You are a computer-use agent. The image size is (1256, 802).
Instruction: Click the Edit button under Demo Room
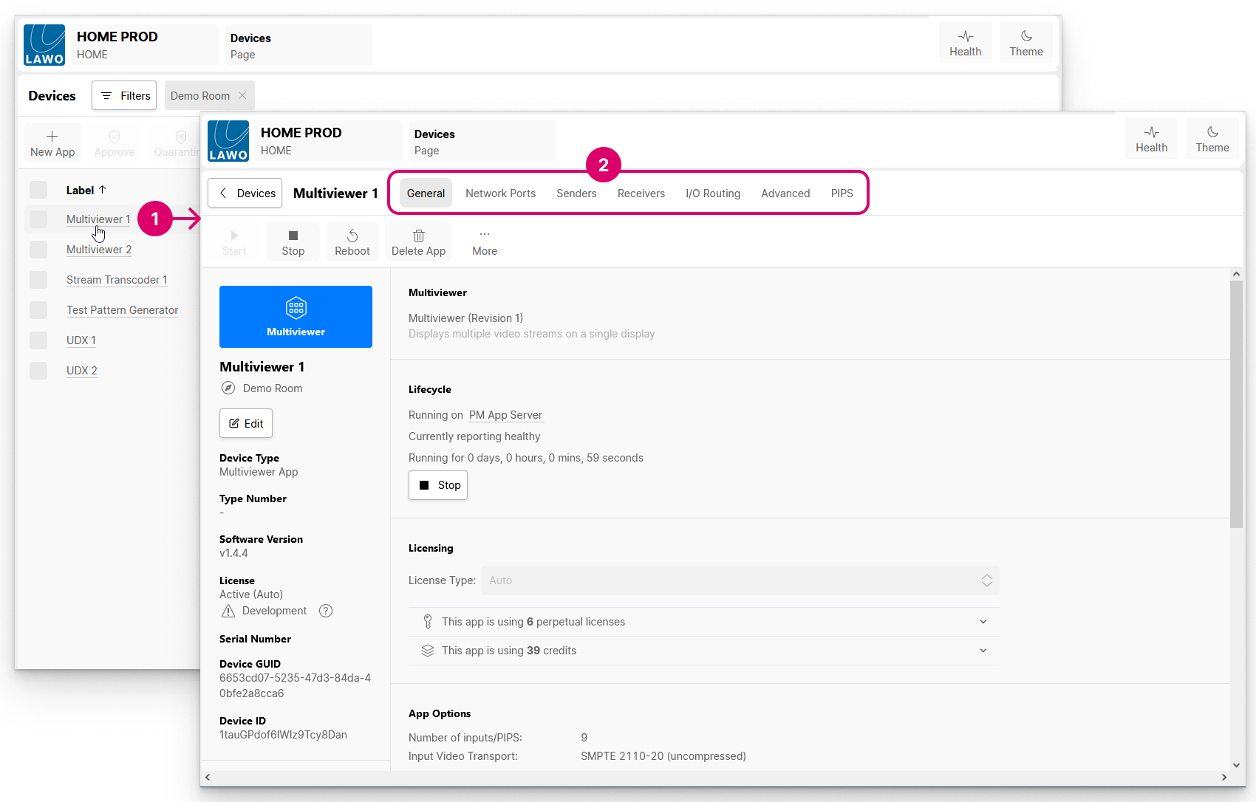[x=246, y=423]
